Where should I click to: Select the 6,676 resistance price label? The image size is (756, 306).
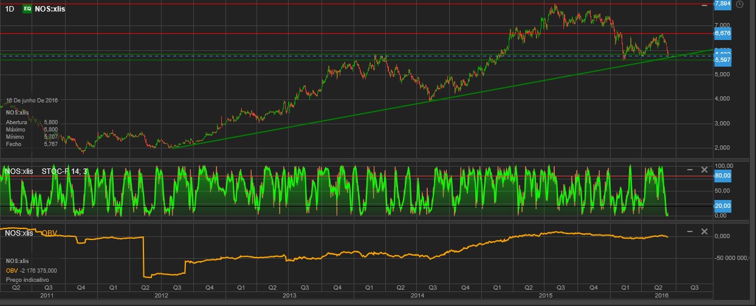pos(722,33)
